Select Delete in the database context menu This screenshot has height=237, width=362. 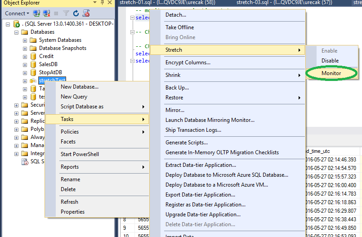point(97,189)
